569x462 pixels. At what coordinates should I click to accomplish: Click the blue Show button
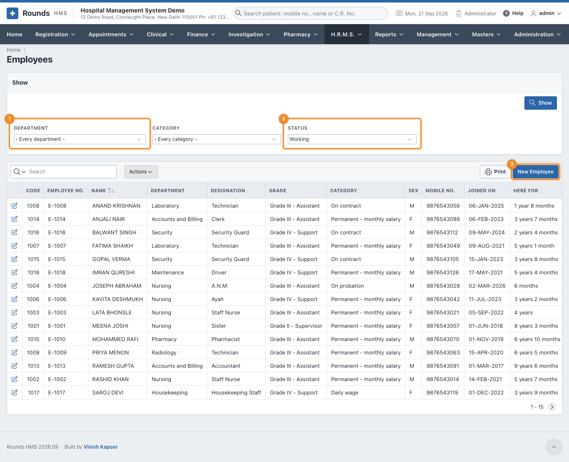[x=541, y=103]
